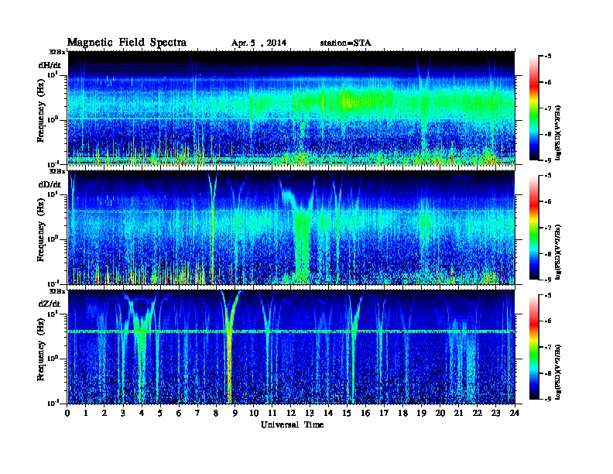Click the "-8" tick on dD/dt color bar

(x=548, y=253)
